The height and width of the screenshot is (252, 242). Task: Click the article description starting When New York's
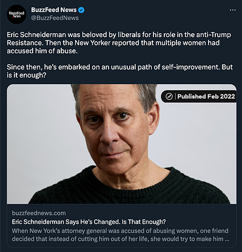[121, 235]
